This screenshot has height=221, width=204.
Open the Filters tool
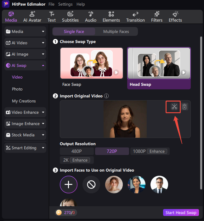click(x=157, y=17)
